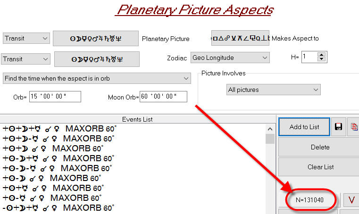The image size is (359, 214).
Task: Click the N=131040 count button
Action: click(x=309, y=199)
